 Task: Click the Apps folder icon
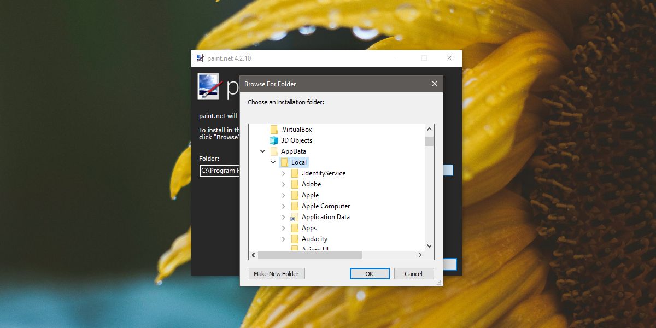point(295,228)
